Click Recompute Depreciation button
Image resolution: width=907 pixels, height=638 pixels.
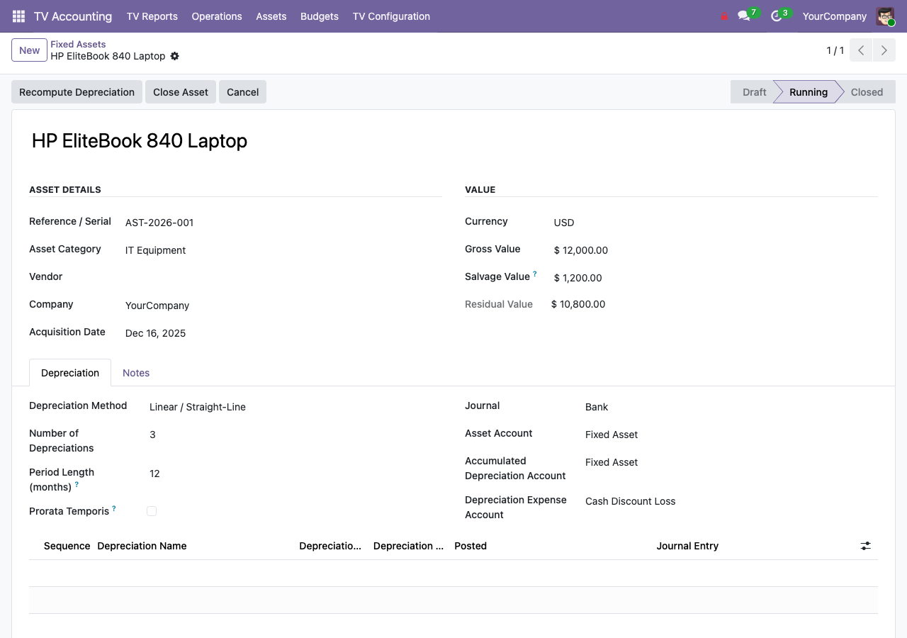(x=77, y=92)
